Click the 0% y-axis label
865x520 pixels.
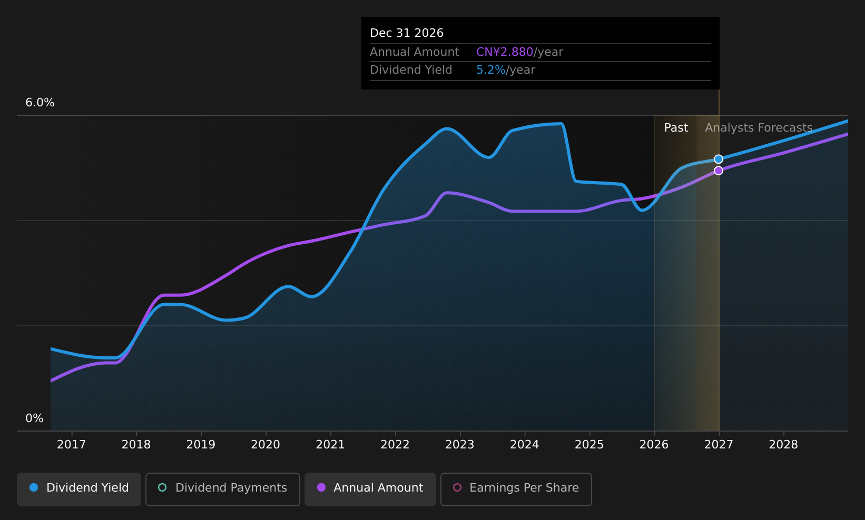(x=34, y=418)
